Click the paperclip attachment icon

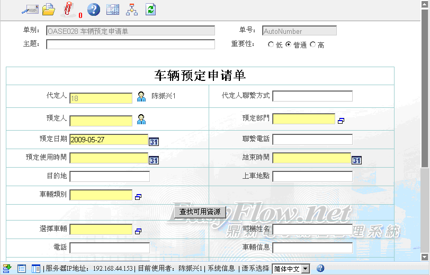pyautogui.click(x=69, y=9)
